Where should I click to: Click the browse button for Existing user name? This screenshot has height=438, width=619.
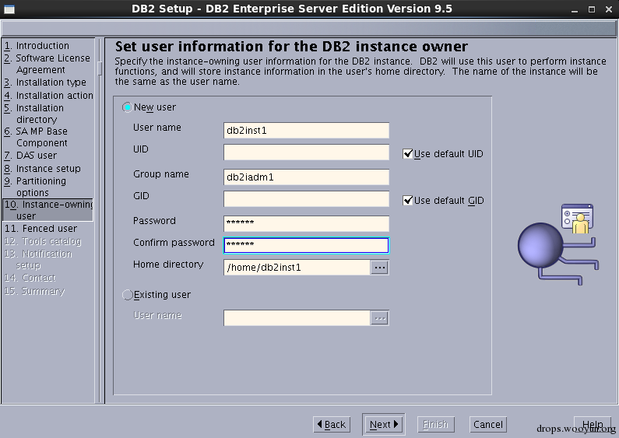pyautogui.click(x=379, y=318)
